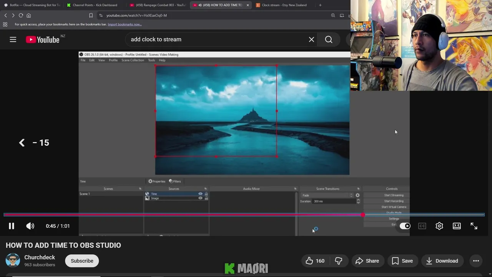Close the HOW TO ADD TIME tab
Screen dimensions: 492x277
pos(248,5)
